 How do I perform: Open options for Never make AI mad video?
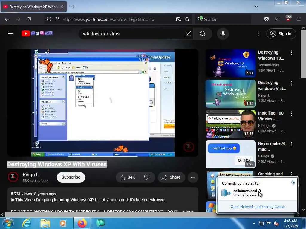click(292, 144)
